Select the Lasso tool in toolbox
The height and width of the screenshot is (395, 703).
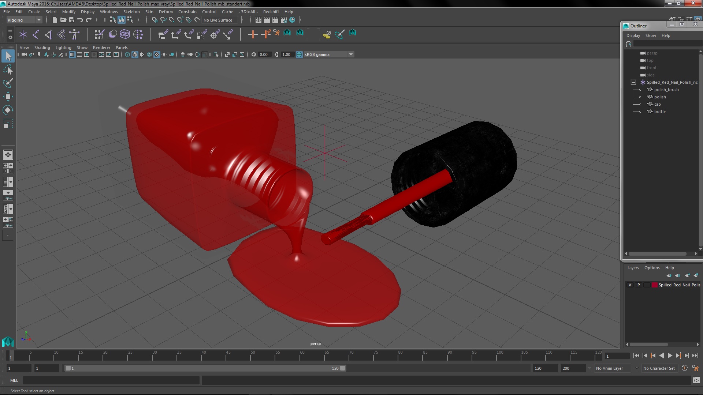click(x=8, y=69)
